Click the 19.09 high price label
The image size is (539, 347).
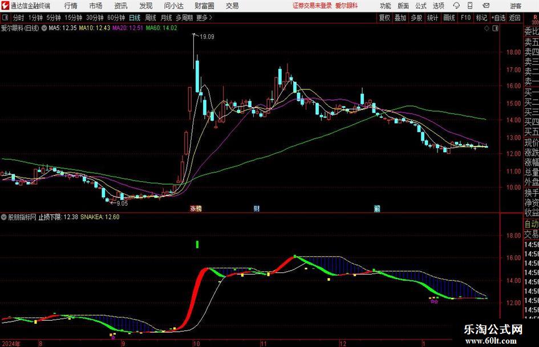click(207, 37)
